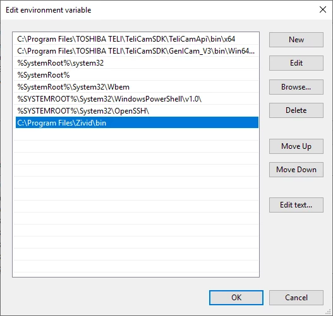Confirm changes with OK
The image size is (333, 316).
click(236, 298)
